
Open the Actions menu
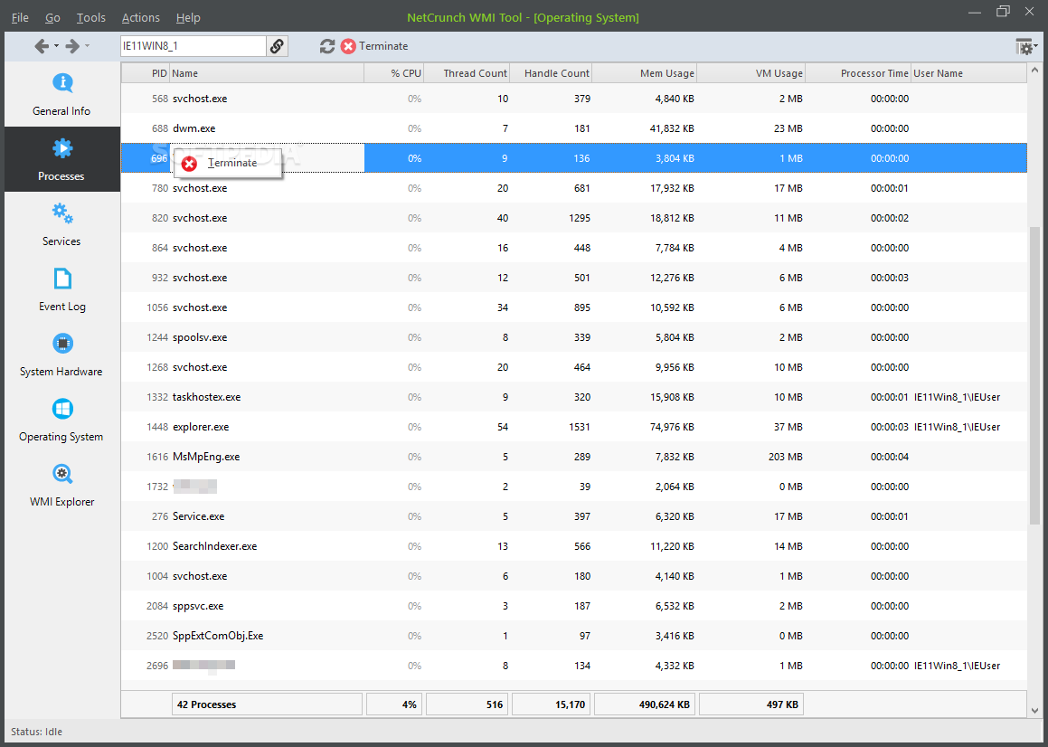[140, 18]
